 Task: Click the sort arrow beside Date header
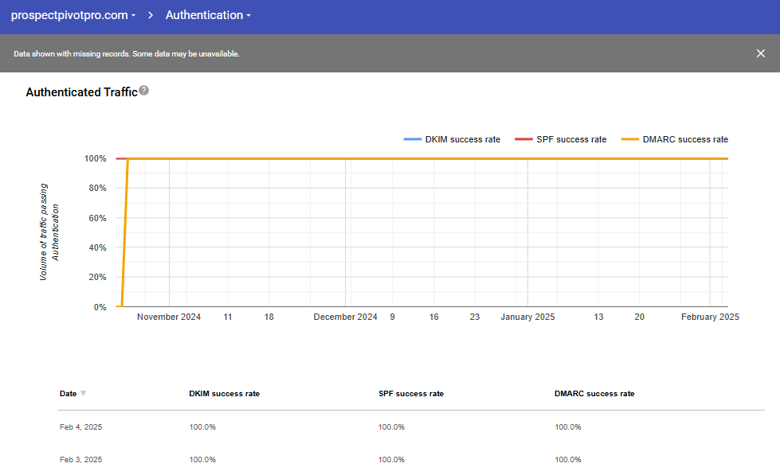[84, 394]
